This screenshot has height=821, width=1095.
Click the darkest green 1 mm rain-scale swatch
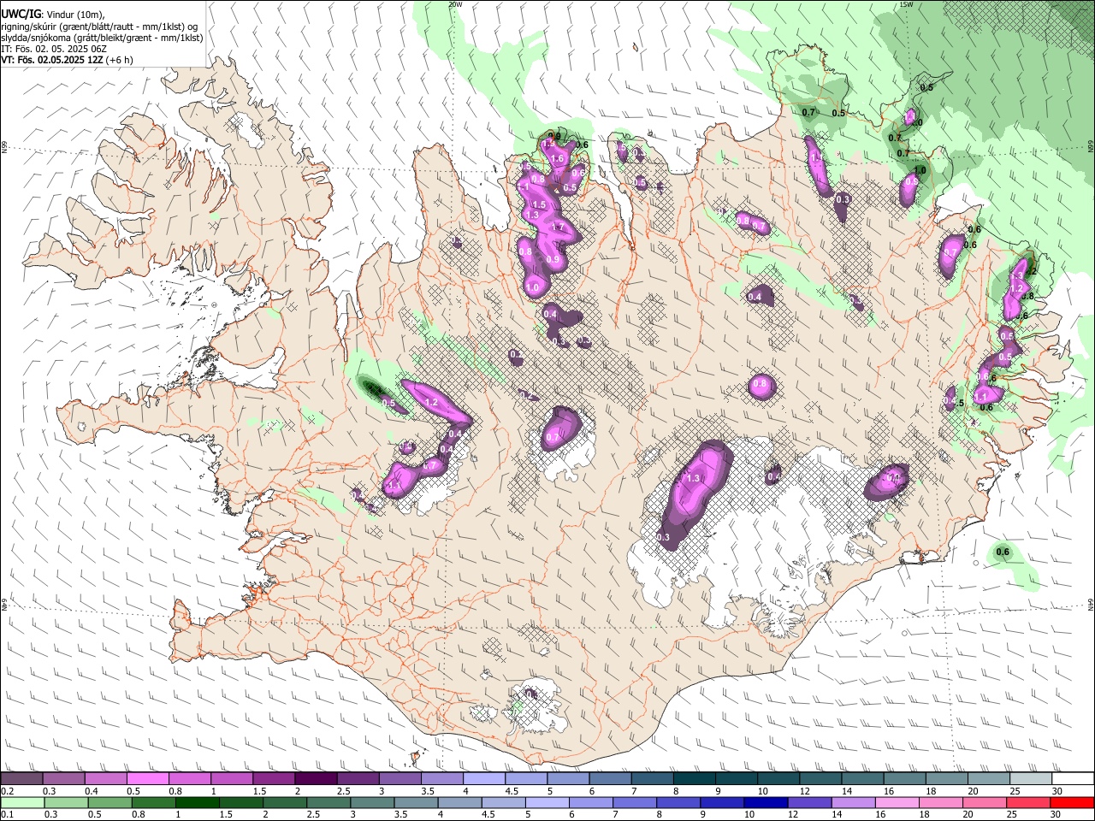tap(197, 802)
